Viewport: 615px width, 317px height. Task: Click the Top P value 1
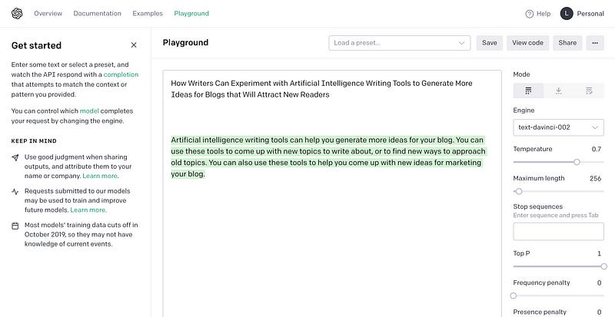599,253
